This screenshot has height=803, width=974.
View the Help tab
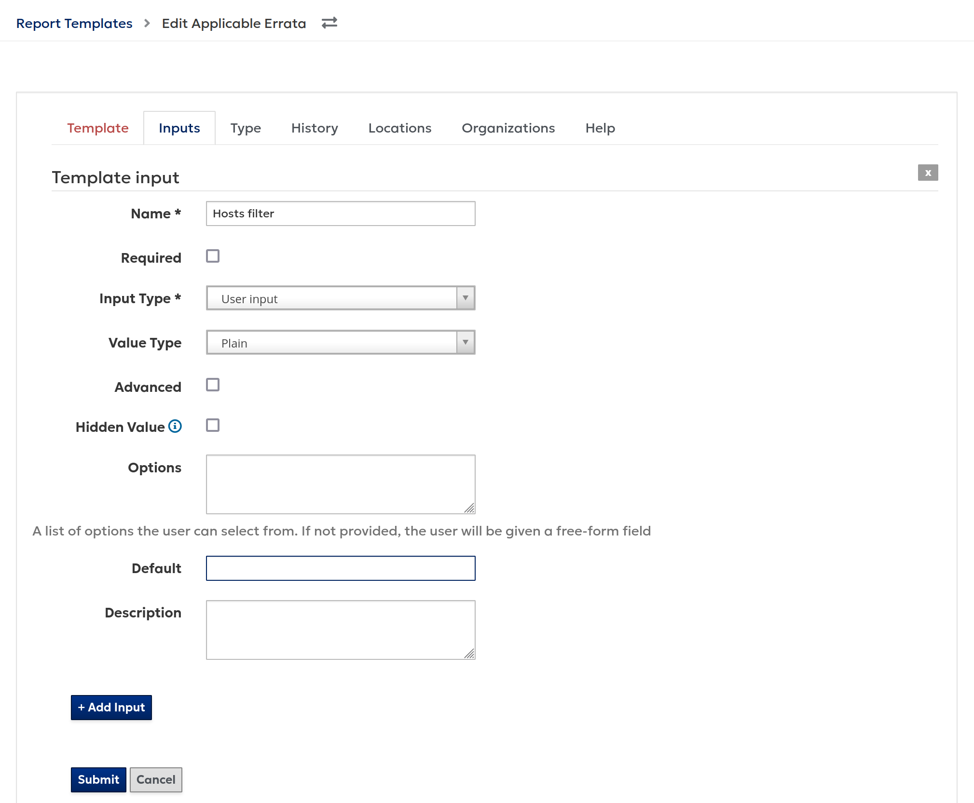coord(600,128)
